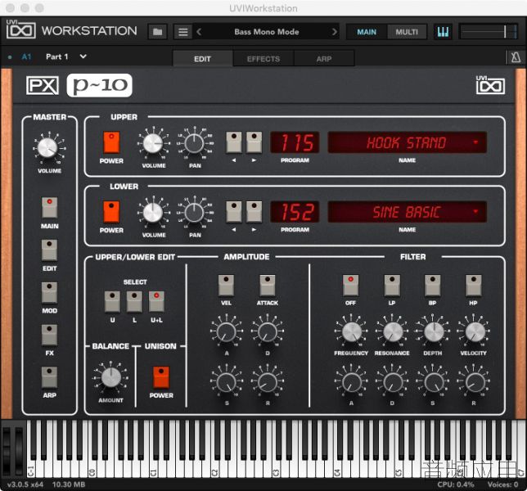The width and height of the screenshot is (527, 491).
Task: Select Master EDIT page button
Action: tap(49, 250)
